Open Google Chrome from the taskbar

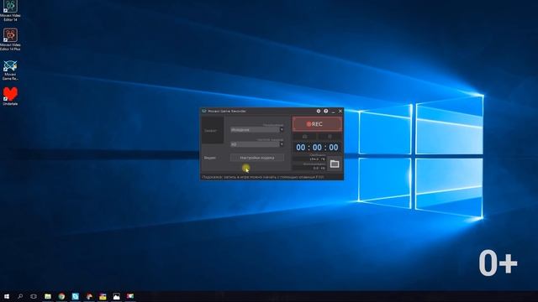pos(61,296)
